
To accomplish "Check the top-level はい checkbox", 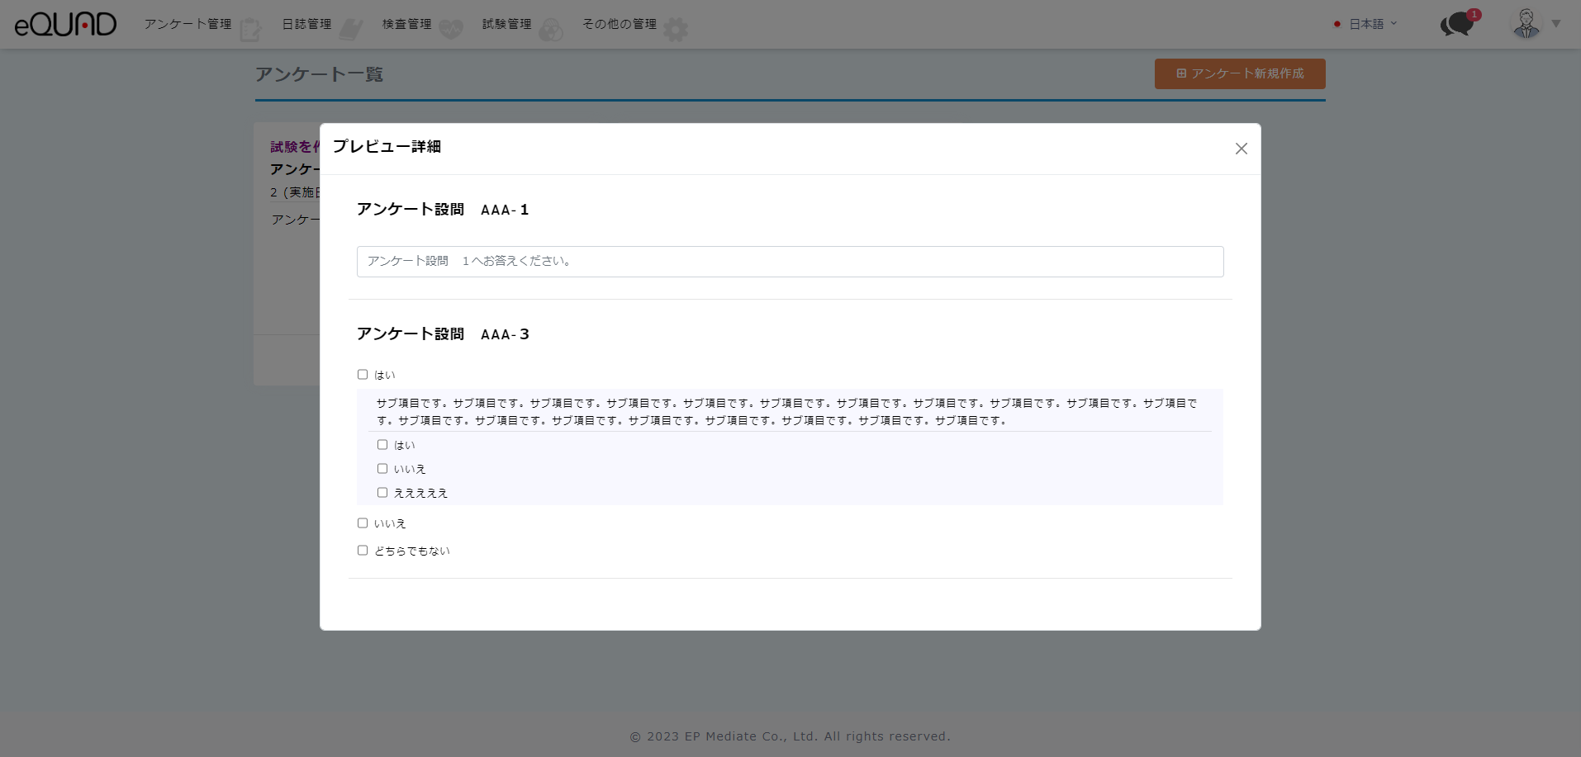I will [363, 375].
